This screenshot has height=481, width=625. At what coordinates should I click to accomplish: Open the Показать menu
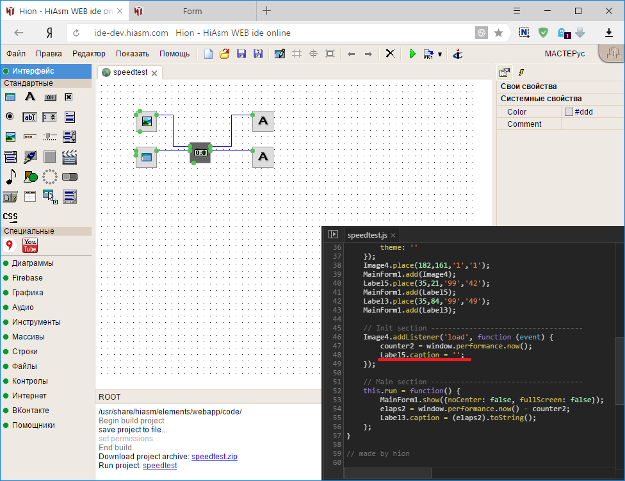click(133, 54)
